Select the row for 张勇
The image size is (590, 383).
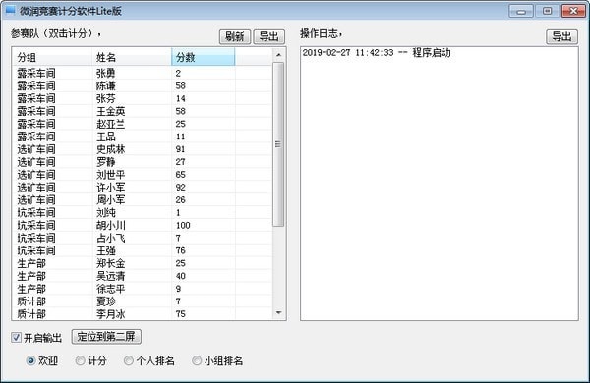[x=143, y=73]
